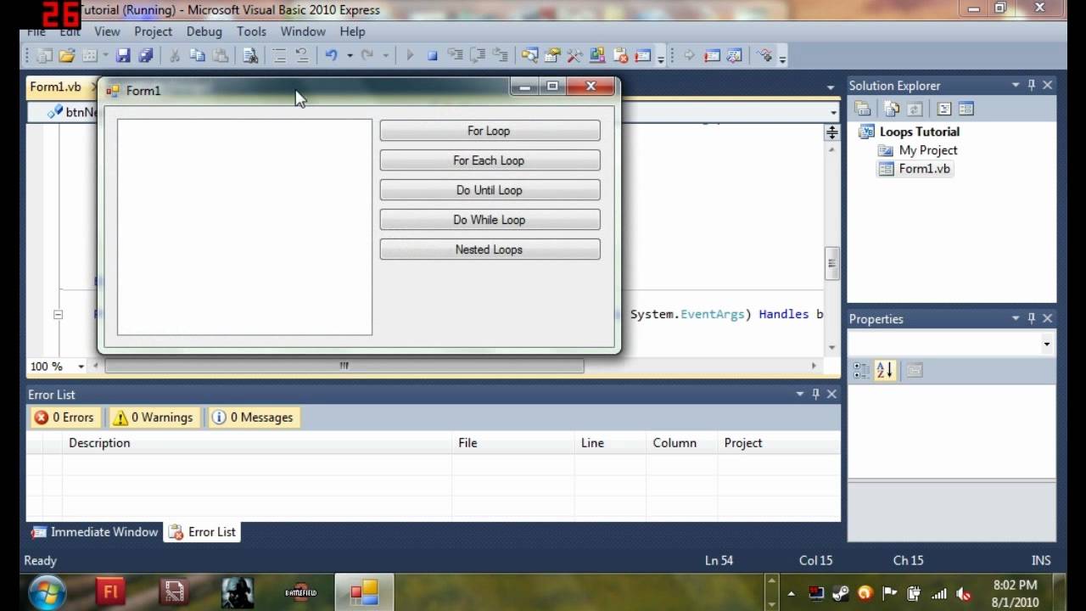The height and width of the screenshot is (611, 1086).
Task: Open the Redo history dropdown arrow
Action: coord(385,55)
